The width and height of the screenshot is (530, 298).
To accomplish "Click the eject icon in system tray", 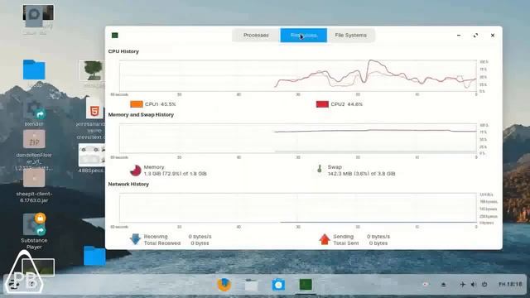I will click(444, 285).
